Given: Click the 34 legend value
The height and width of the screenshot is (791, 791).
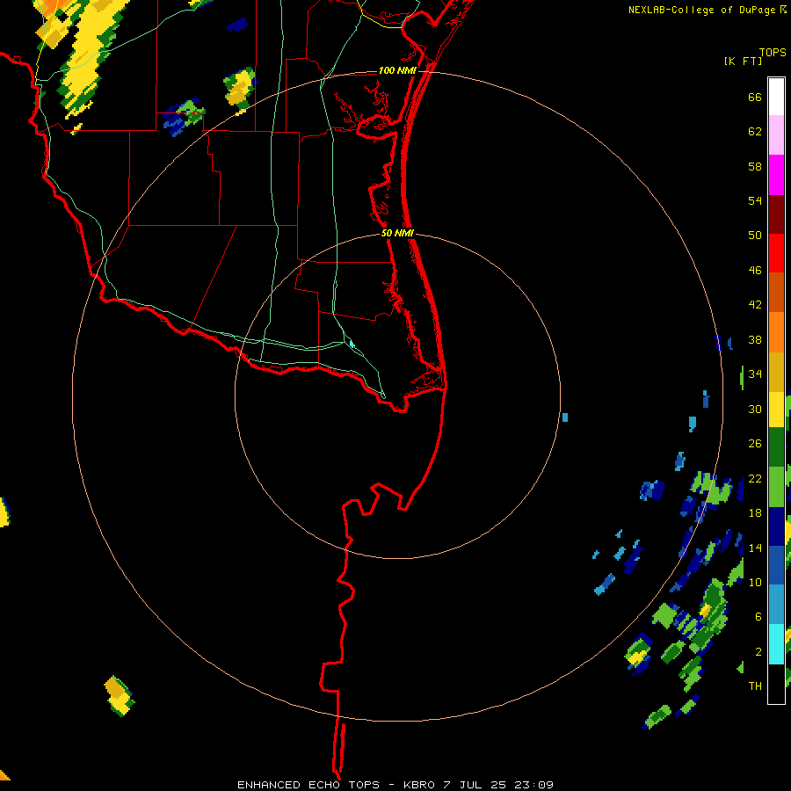Looking at the screenshot, I should click(x=755, y=374).
